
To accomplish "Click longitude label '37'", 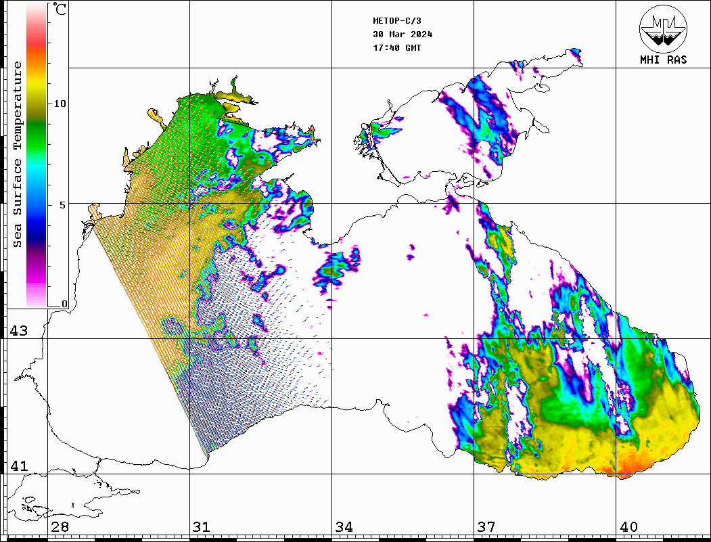I will [x=486, y=526].
